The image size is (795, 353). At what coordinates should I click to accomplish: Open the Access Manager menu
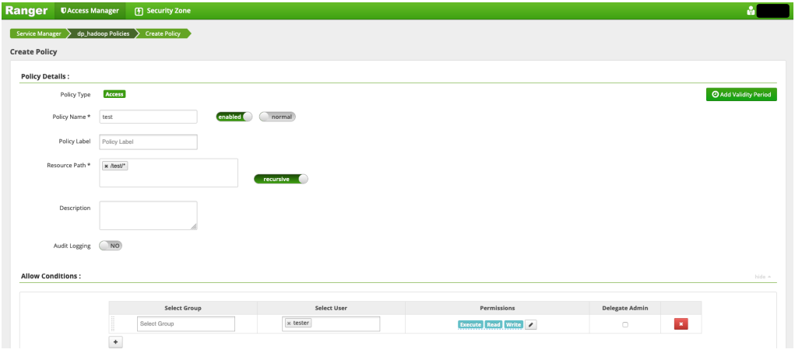point(90,11)
